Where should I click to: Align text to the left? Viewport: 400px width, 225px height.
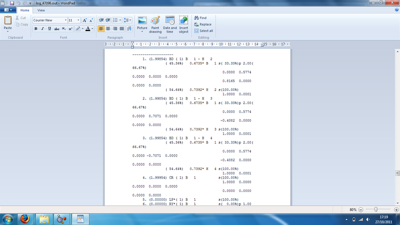click(x=101, y=28)
